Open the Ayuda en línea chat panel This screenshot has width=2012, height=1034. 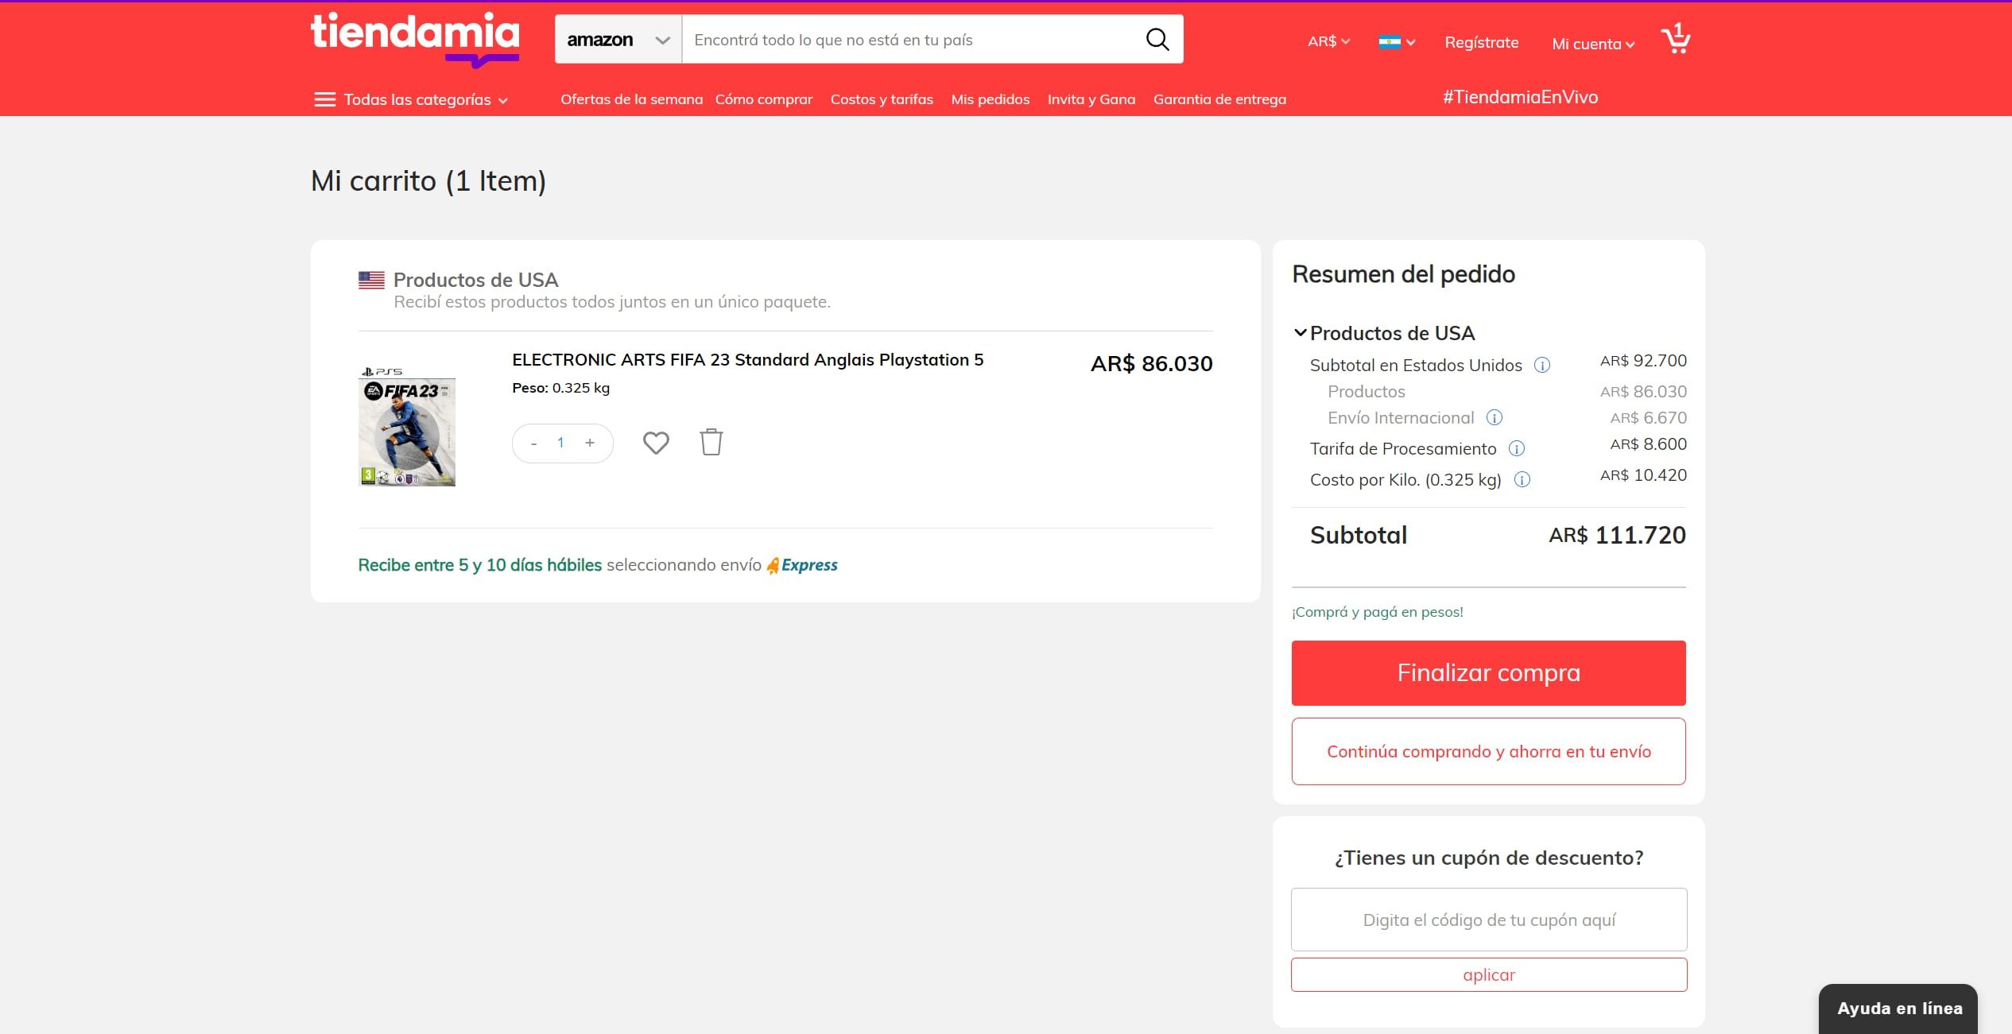1898,1008
